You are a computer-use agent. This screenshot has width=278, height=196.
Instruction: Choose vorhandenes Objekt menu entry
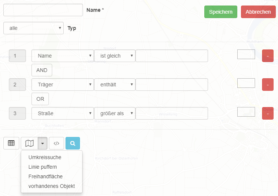click(x=51, y=186)
